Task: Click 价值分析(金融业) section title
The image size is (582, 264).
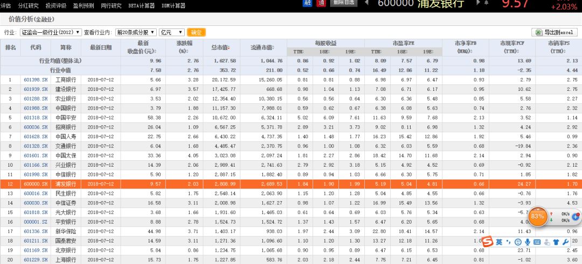Action: 31,19
